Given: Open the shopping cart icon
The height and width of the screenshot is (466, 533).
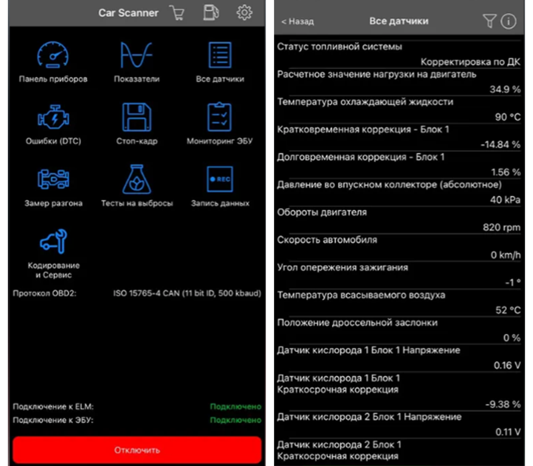Looking at the screenshot, I should (x=177, y=13).
